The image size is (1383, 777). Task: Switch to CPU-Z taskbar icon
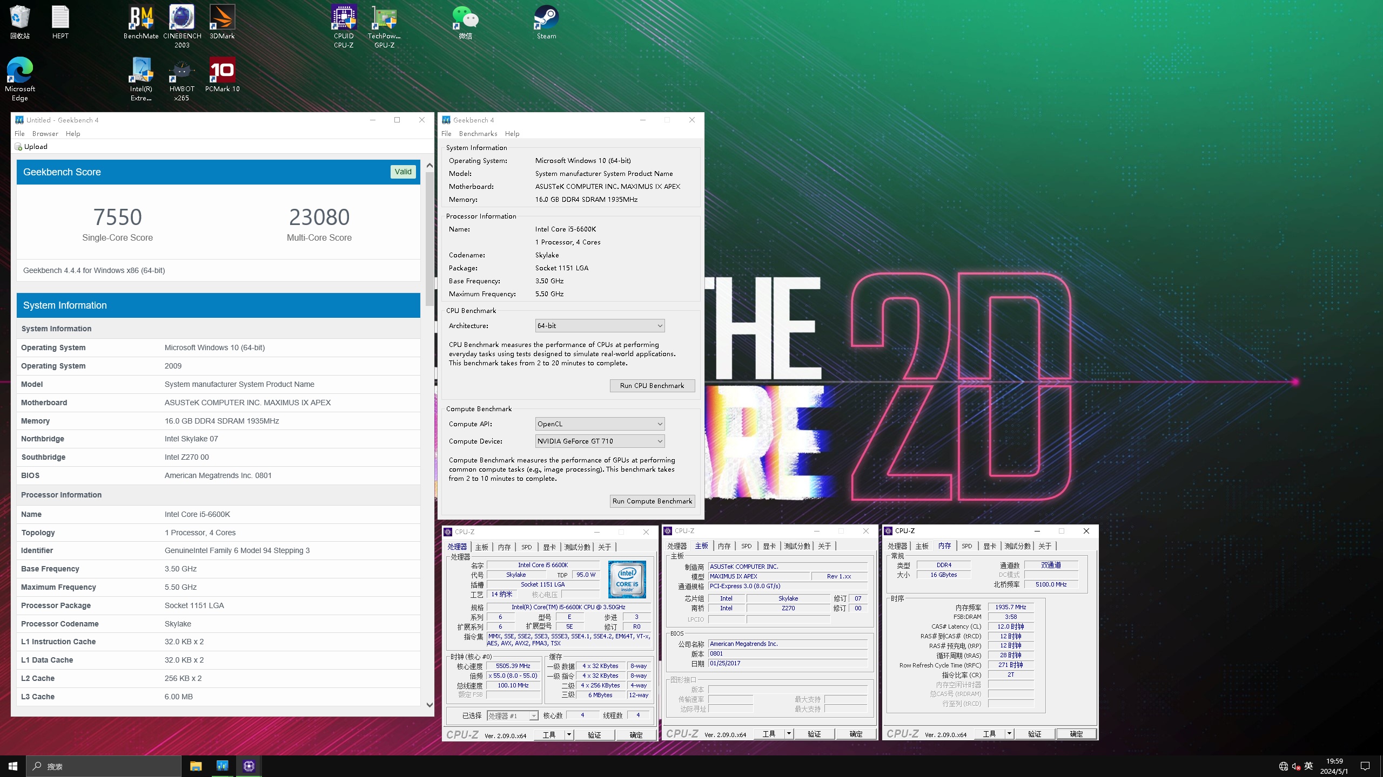click(x=249, y=766)
